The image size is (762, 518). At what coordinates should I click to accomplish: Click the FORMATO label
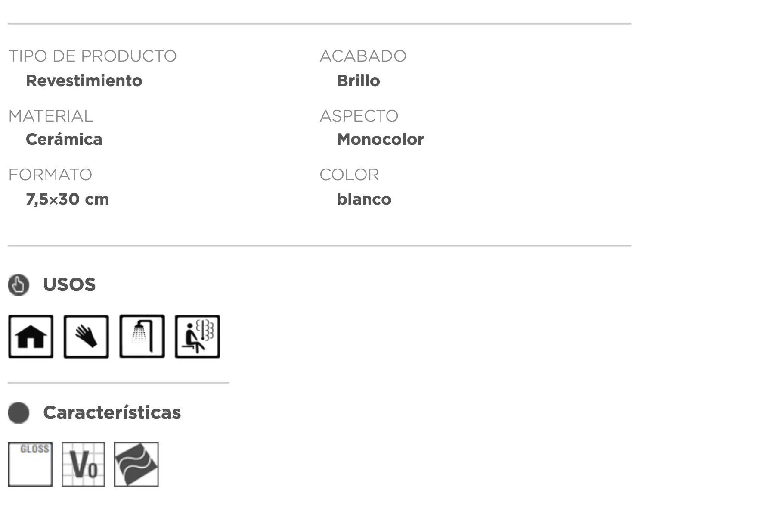[x=50, y=175]
